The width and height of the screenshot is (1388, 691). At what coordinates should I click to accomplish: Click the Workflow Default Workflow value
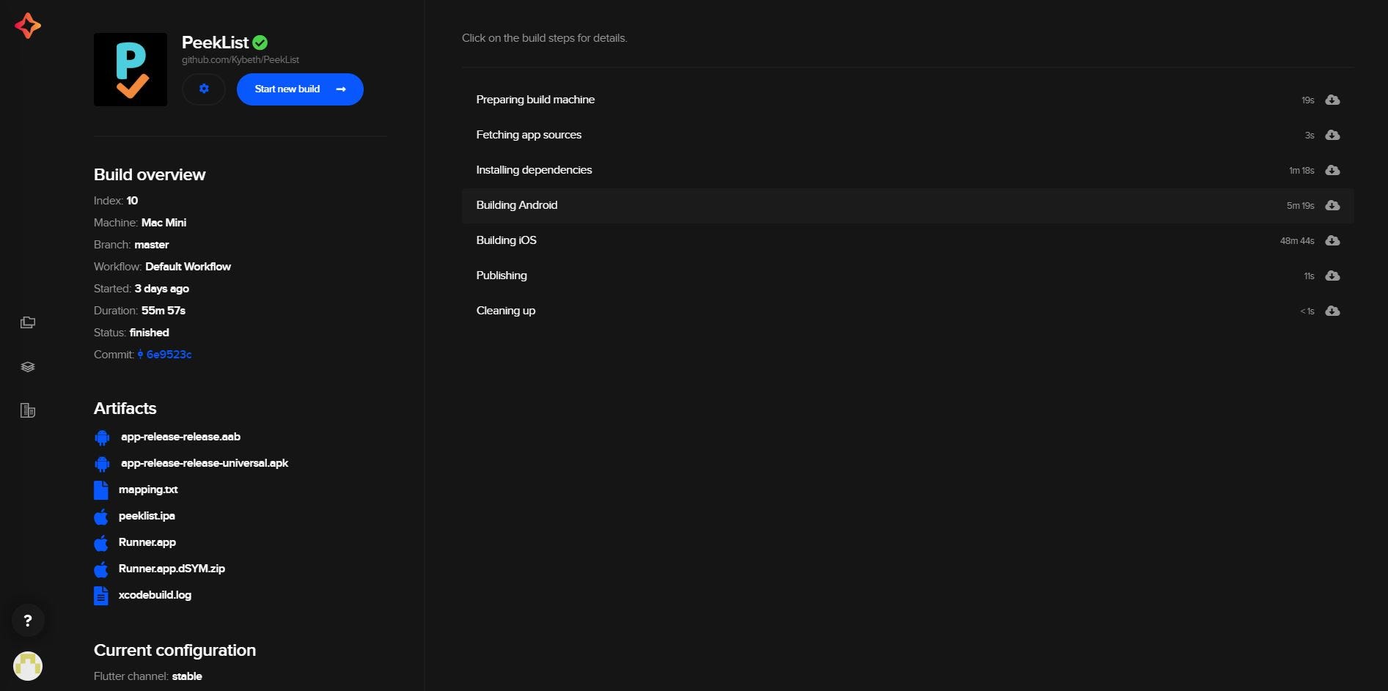click(x=188, y=267)
